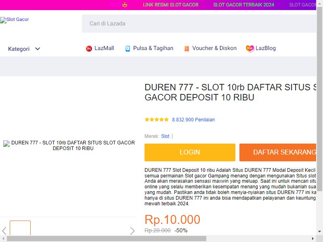Open the Voucher & Diskon coupon icon

(187, 48)
